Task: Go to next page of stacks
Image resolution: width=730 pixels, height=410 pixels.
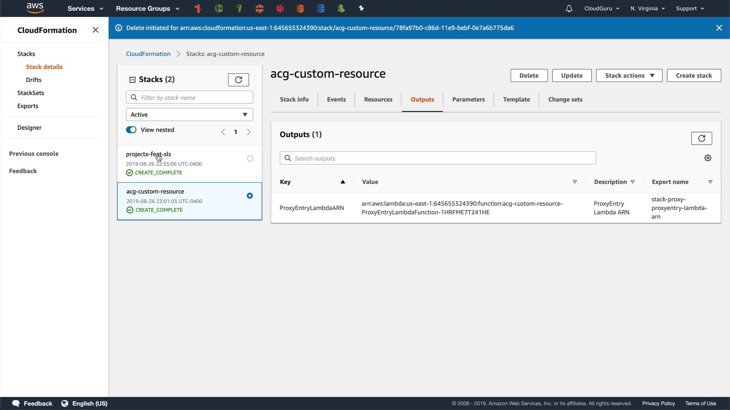Action: coord(249,132)
